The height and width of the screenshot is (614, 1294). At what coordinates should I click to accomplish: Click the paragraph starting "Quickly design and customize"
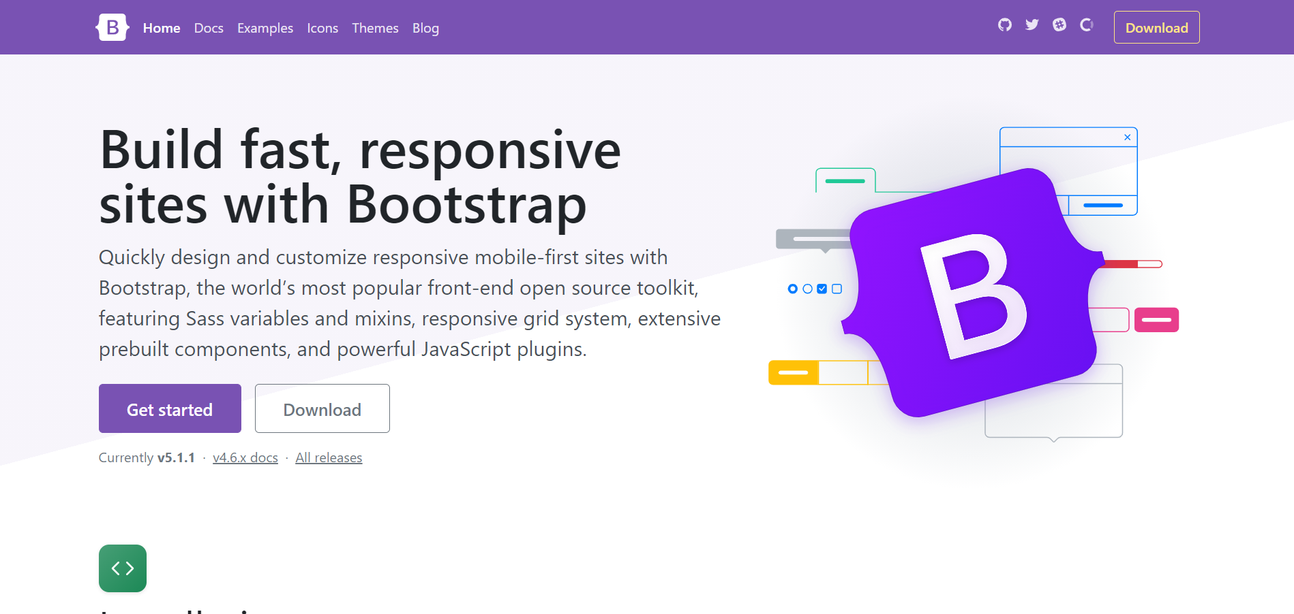click(410, 303)
